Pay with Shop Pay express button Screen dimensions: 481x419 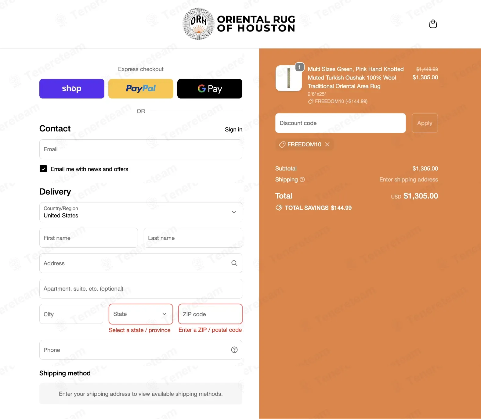72,89
